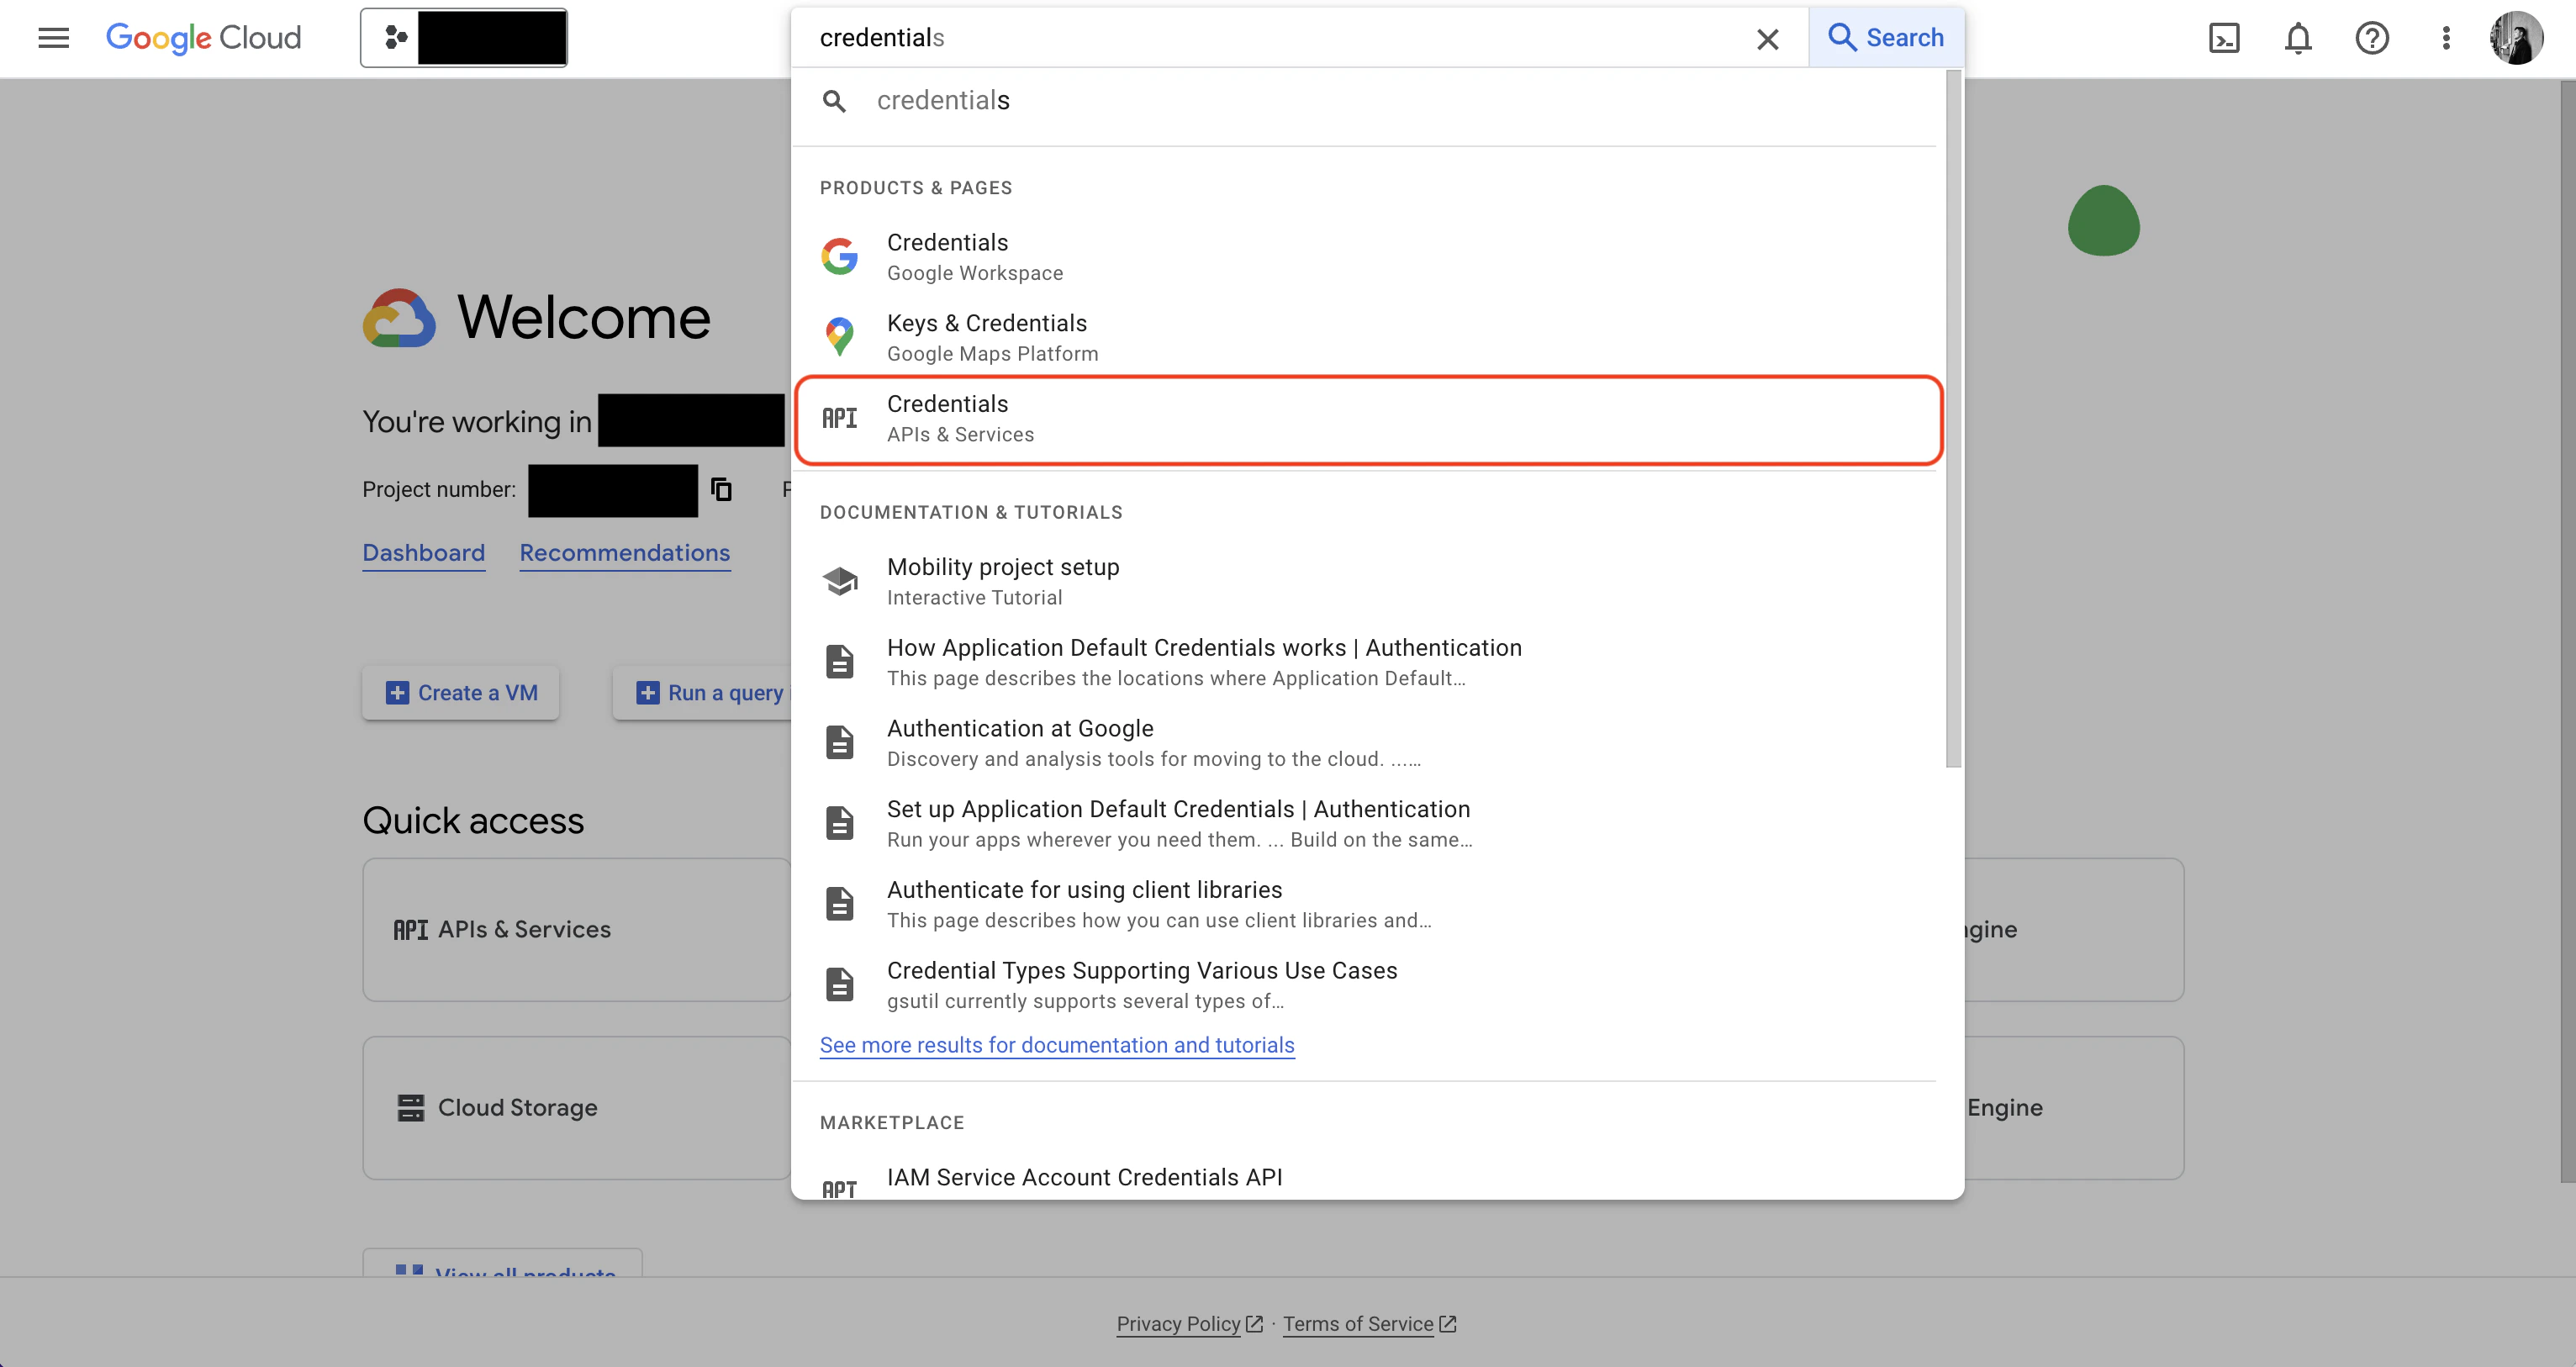
Task: Open the help panel
Action: (x=2371, y=38)
